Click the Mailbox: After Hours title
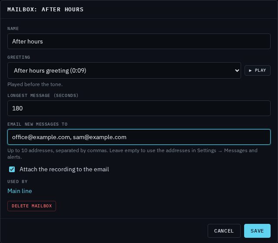 point(45,9)
